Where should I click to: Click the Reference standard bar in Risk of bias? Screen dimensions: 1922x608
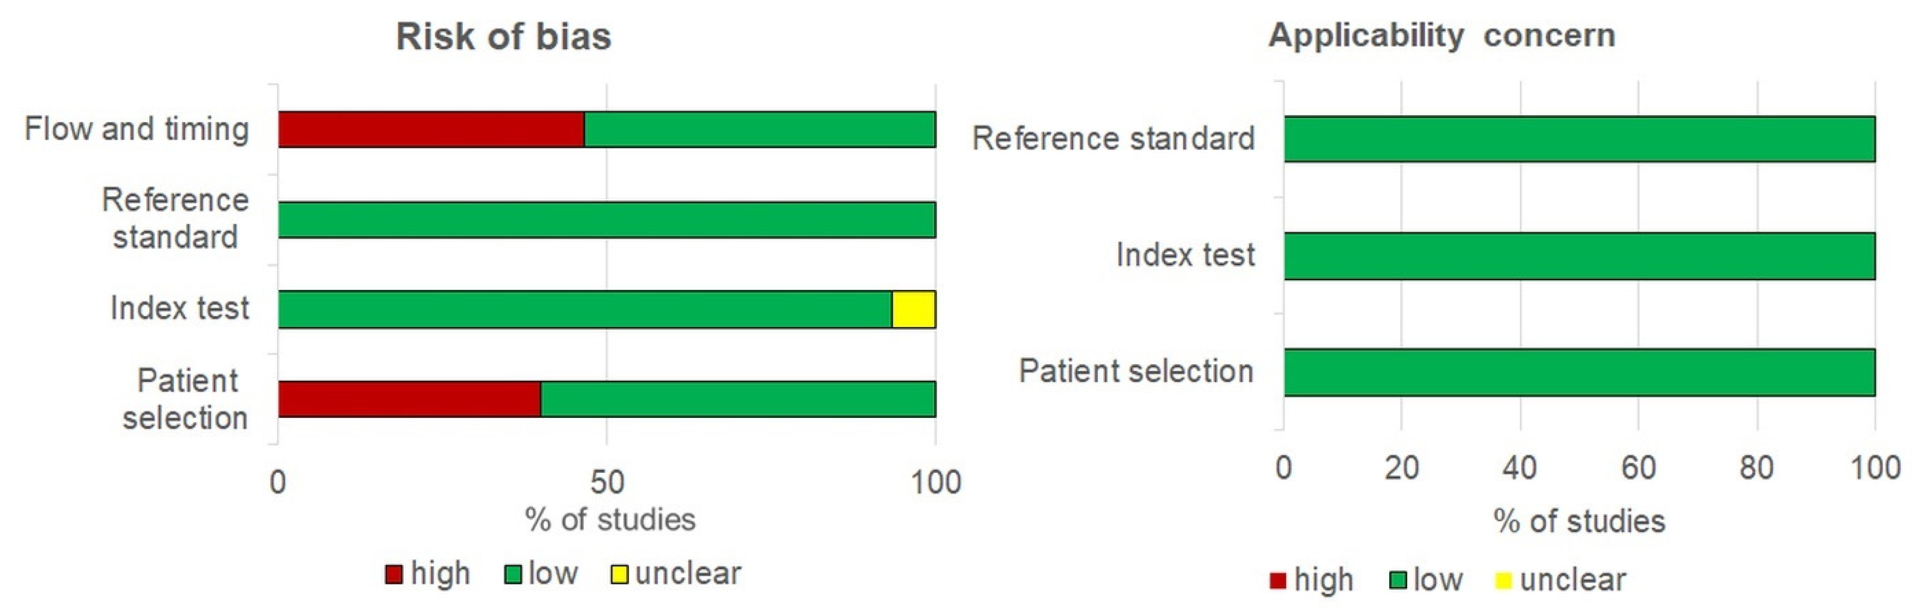(606, 220)
